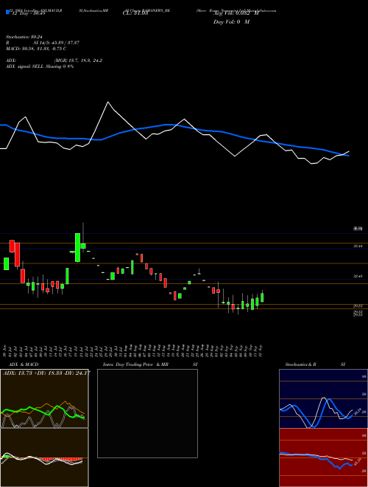Viewport: 368px width, 487px height.
Task: Click the ADX (MGR) 13.7, 18.3, 24.2 line
Action: 54,61
